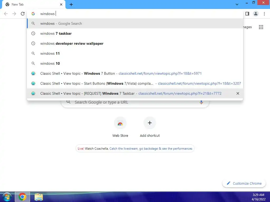The image size is (270, 202).
Task: Select the 'windows 11' suggestion
Action: (x=135, y=53)
